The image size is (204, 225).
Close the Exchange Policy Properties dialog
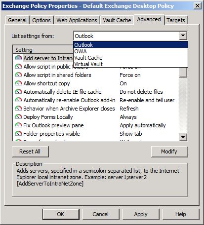click(x=197, y=6)
